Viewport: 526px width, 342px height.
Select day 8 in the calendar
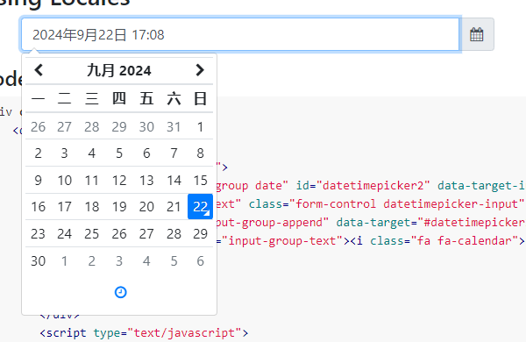point(200,153)
